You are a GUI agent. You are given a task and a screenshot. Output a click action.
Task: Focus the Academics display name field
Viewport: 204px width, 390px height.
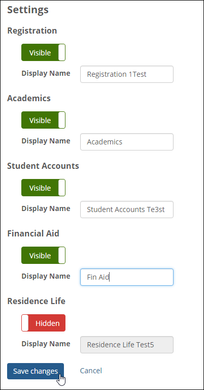(x=127, y=142)
